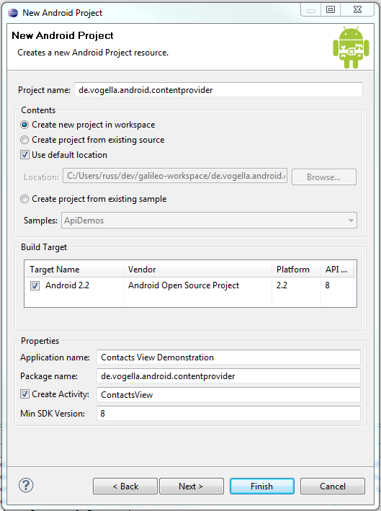Click Android 2.2 target name text

click(67, 285)
